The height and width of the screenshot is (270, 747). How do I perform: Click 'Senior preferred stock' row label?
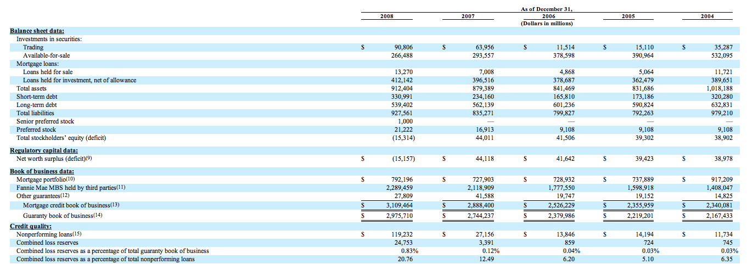pos(45,121)
